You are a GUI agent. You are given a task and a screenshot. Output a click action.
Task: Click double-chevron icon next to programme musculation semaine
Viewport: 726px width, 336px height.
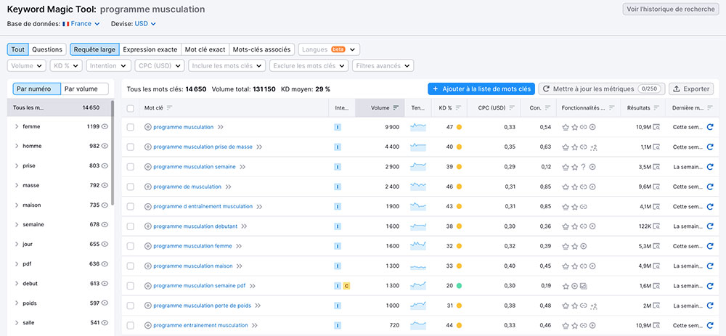242,167
